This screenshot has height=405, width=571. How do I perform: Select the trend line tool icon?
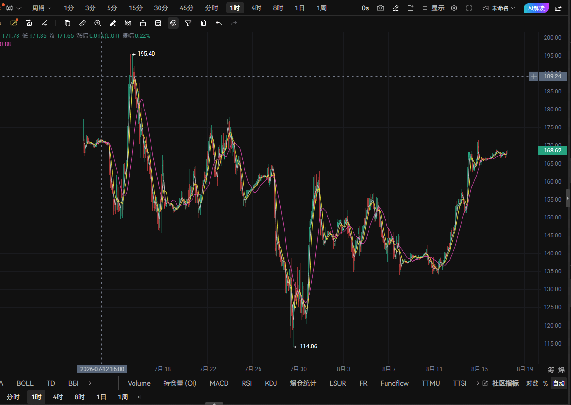click(x=44, y=23)
